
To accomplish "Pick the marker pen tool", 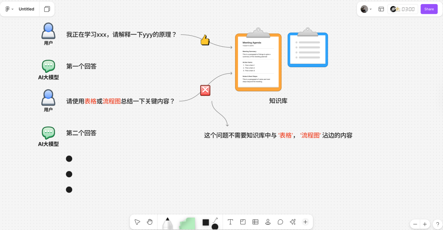I will (167, 223).
